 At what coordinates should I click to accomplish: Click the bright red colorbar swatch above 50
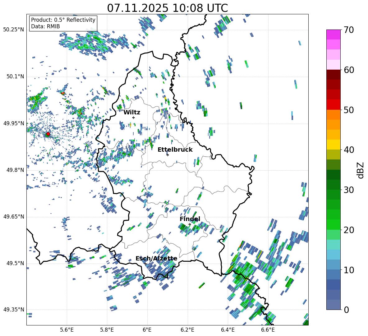(x=333, y=105)
